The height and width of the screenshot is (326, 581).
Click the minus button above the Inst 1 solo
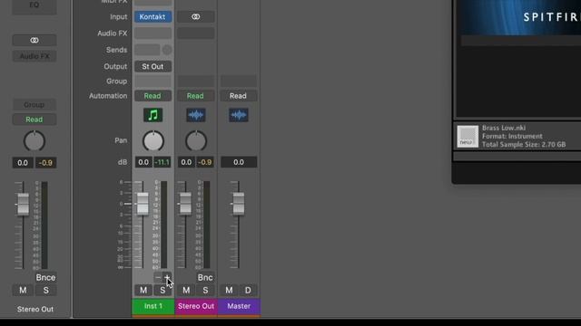coord(158,277)
